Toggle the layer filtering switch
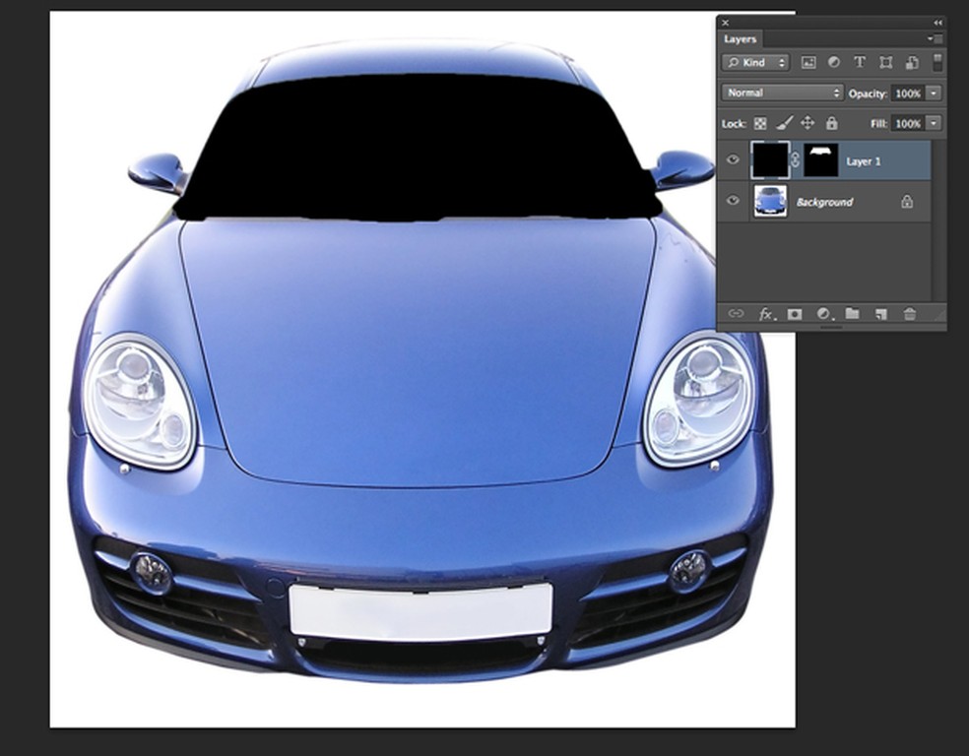Image resolution: width=969 pixels, height=756 pixels. [x=937, y=62]
